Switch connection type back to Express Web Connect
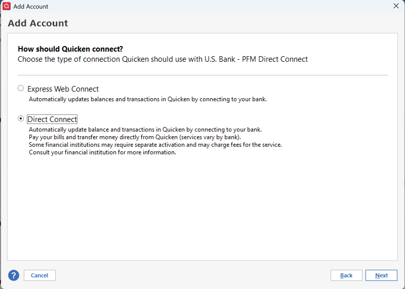 tap(21, 88)
